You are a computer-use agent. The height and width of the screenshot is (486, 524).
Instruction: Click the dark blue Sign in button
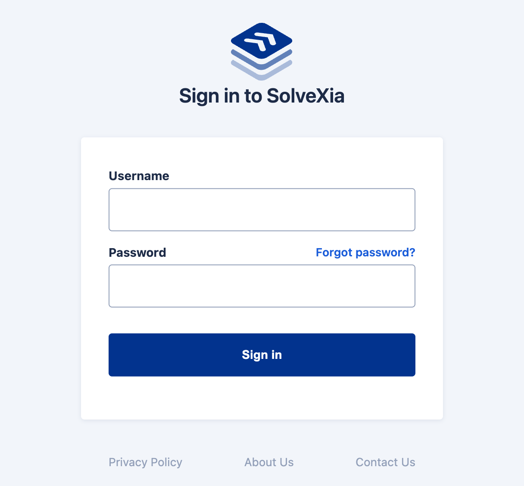coord(262,355)
